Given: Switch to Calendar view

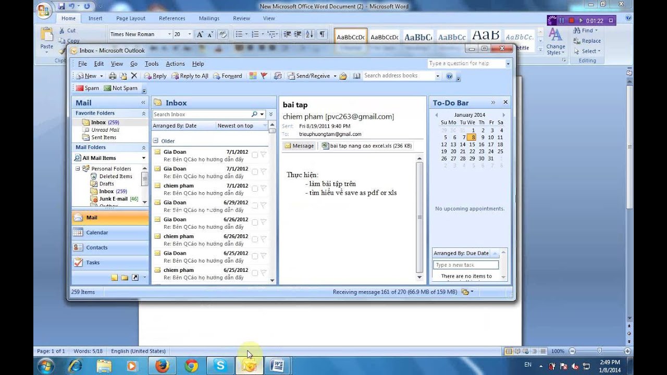Looking at the screenshot, I should [110, 233].
